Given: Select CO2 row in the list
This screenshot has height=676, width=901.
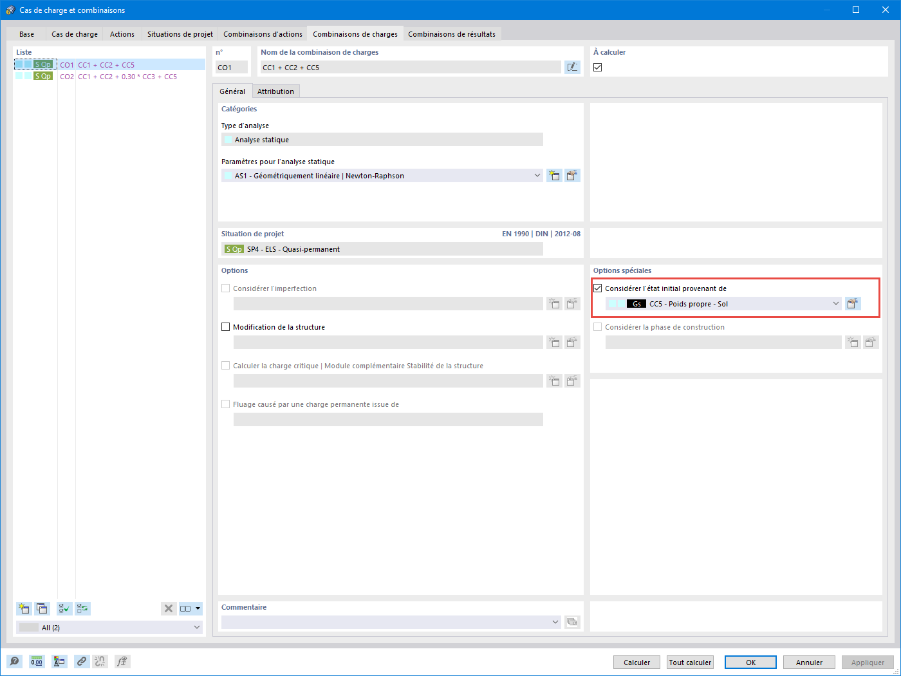Looking at the screenshot, I should click(x=109, y=76).
